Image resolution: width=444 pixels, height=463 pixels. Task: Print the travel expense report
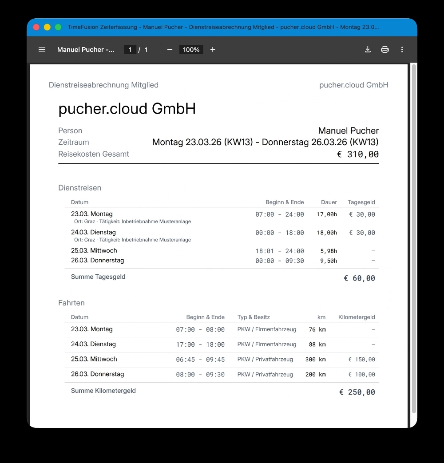coord(385,50)
